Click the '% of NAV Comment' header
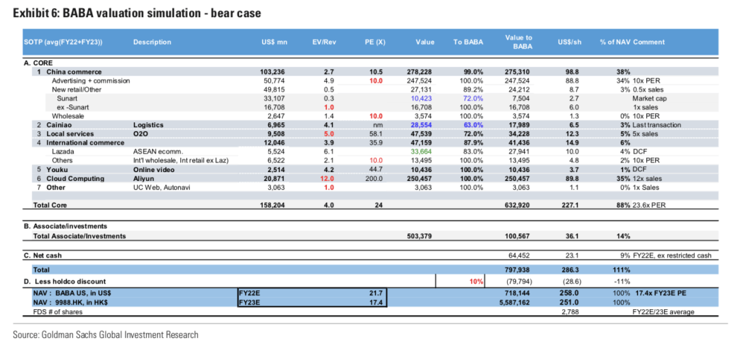The height and width of the screenshot is (344, 737). [x=632, y=42]
